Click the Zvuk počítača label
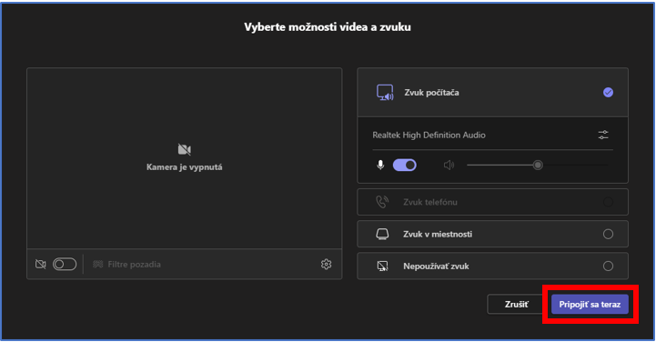The height and width of the screenshot is (342, 656). (431, 93)
